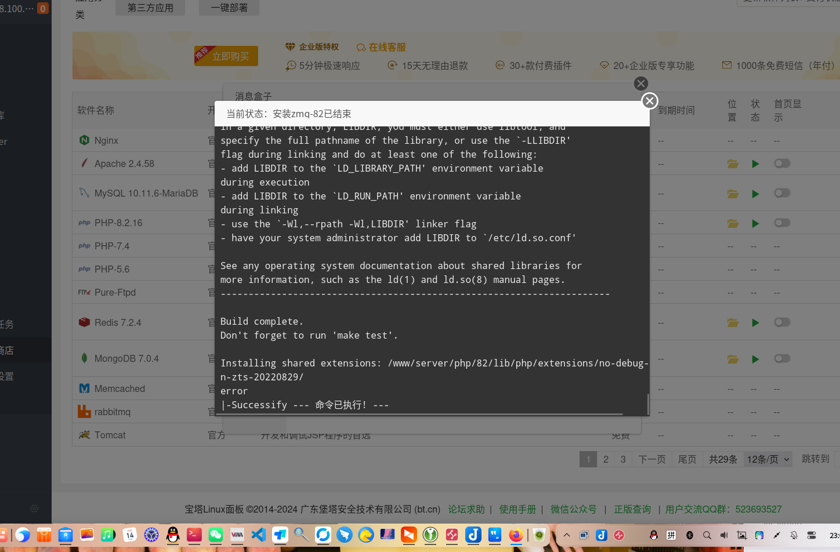Open the MySQL 10.11.6-MariaDB folder icon

tap(733, 194)
